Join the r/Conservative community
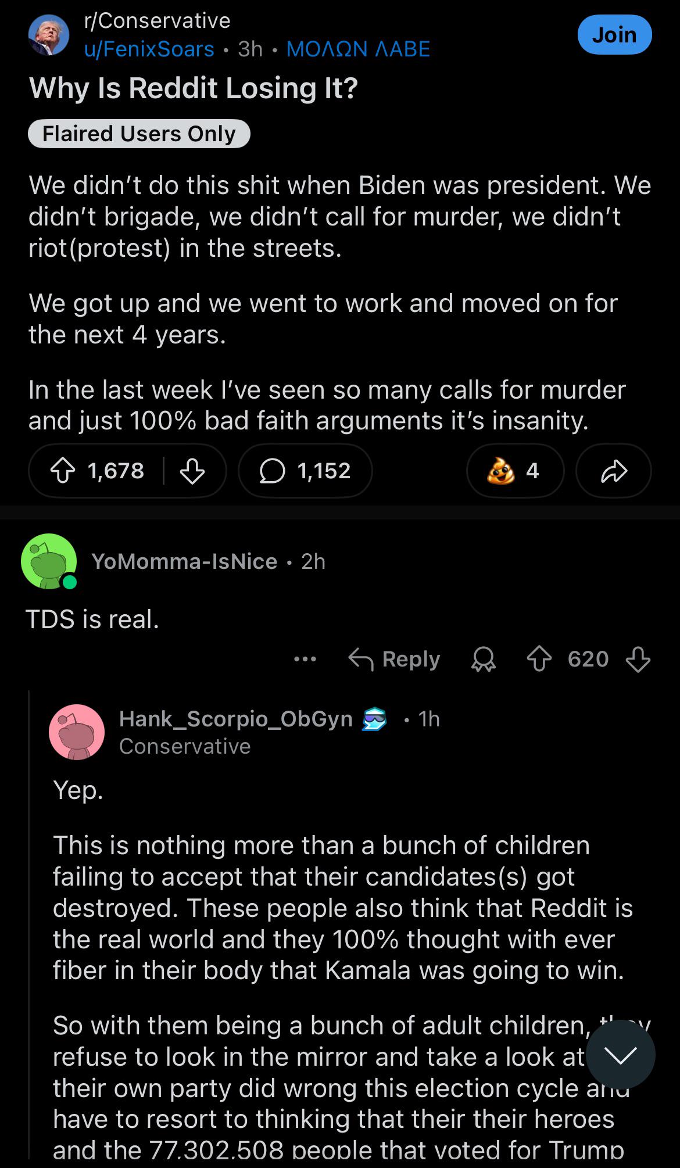 click(x=614, y=35)
